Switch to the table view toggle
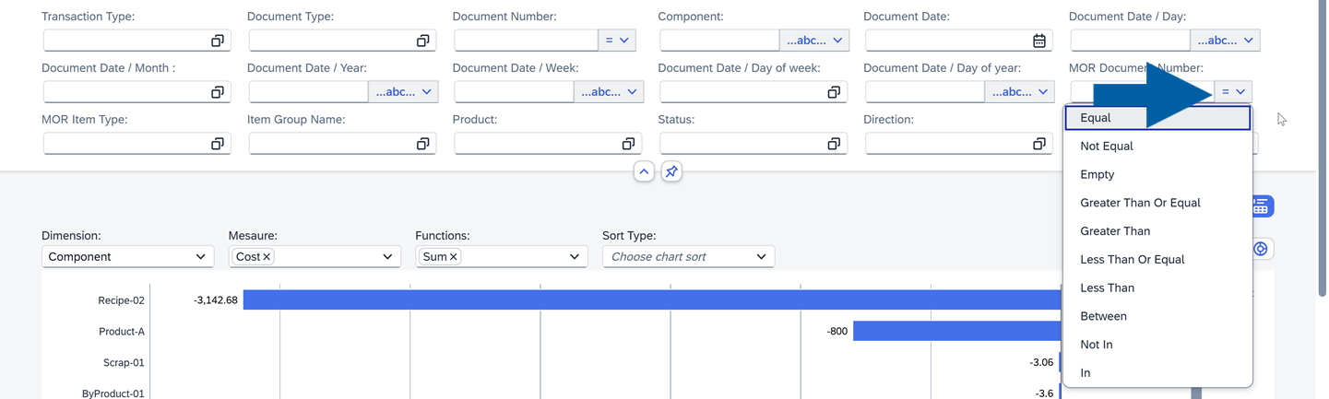This screenshot has height=399, width=1329. tap(1261, 206)
